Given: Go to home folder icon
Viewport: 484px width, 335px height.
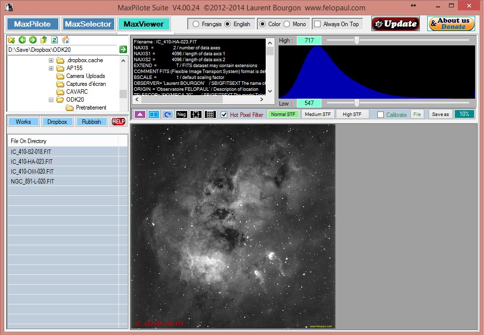Looking at the screenshot, I should (x=65, y=40).
